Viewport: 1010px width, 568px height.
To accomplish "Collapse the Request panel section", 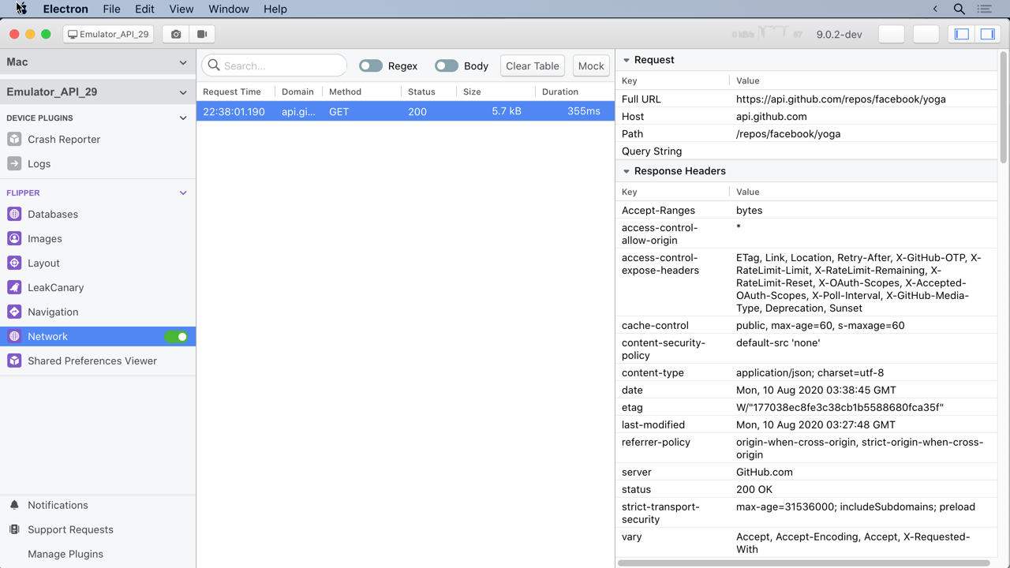I will pos(627,60).
